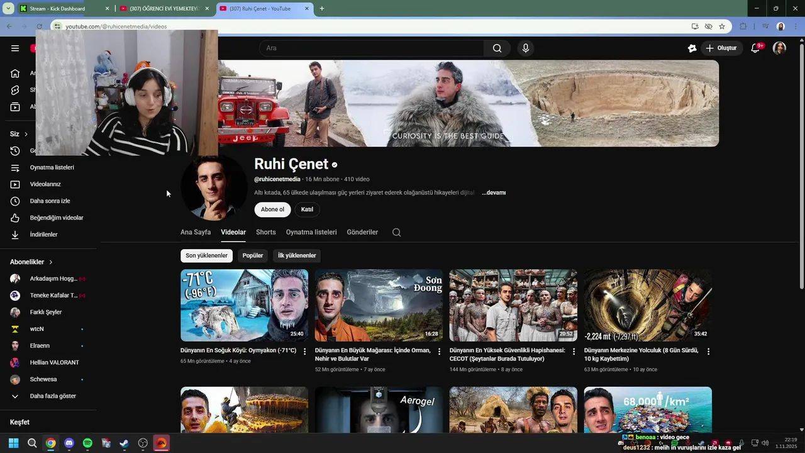Expand channel description with ...devamı
The image size is (805, 453).
click(494, 193)
